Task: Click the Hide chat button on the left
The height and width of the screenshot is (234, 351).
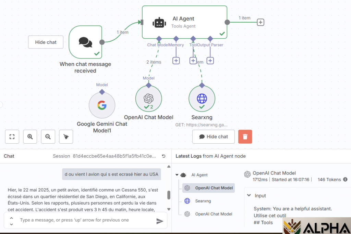Action: [x=46, y=42]
